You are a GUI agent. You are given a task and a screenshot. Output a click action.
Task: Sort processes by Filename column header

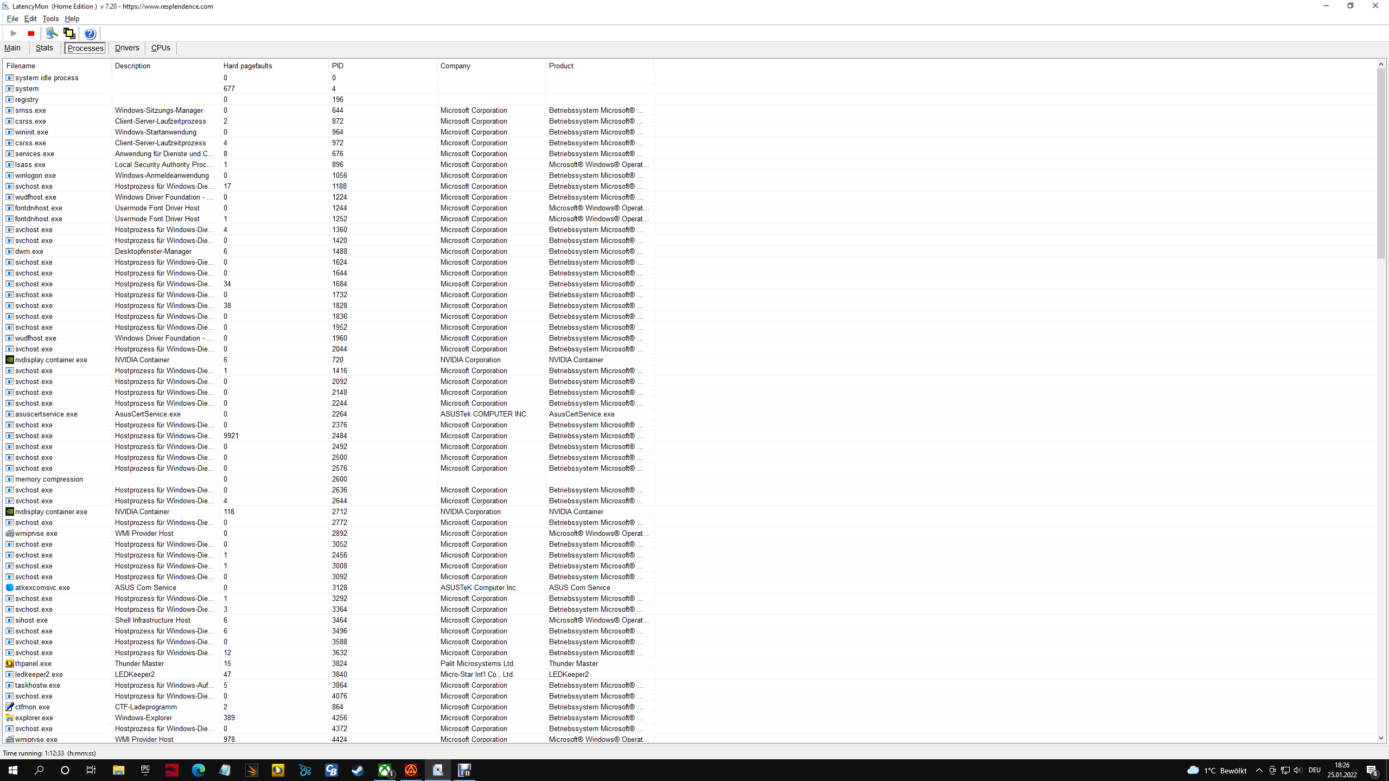(x=21, y=66)
